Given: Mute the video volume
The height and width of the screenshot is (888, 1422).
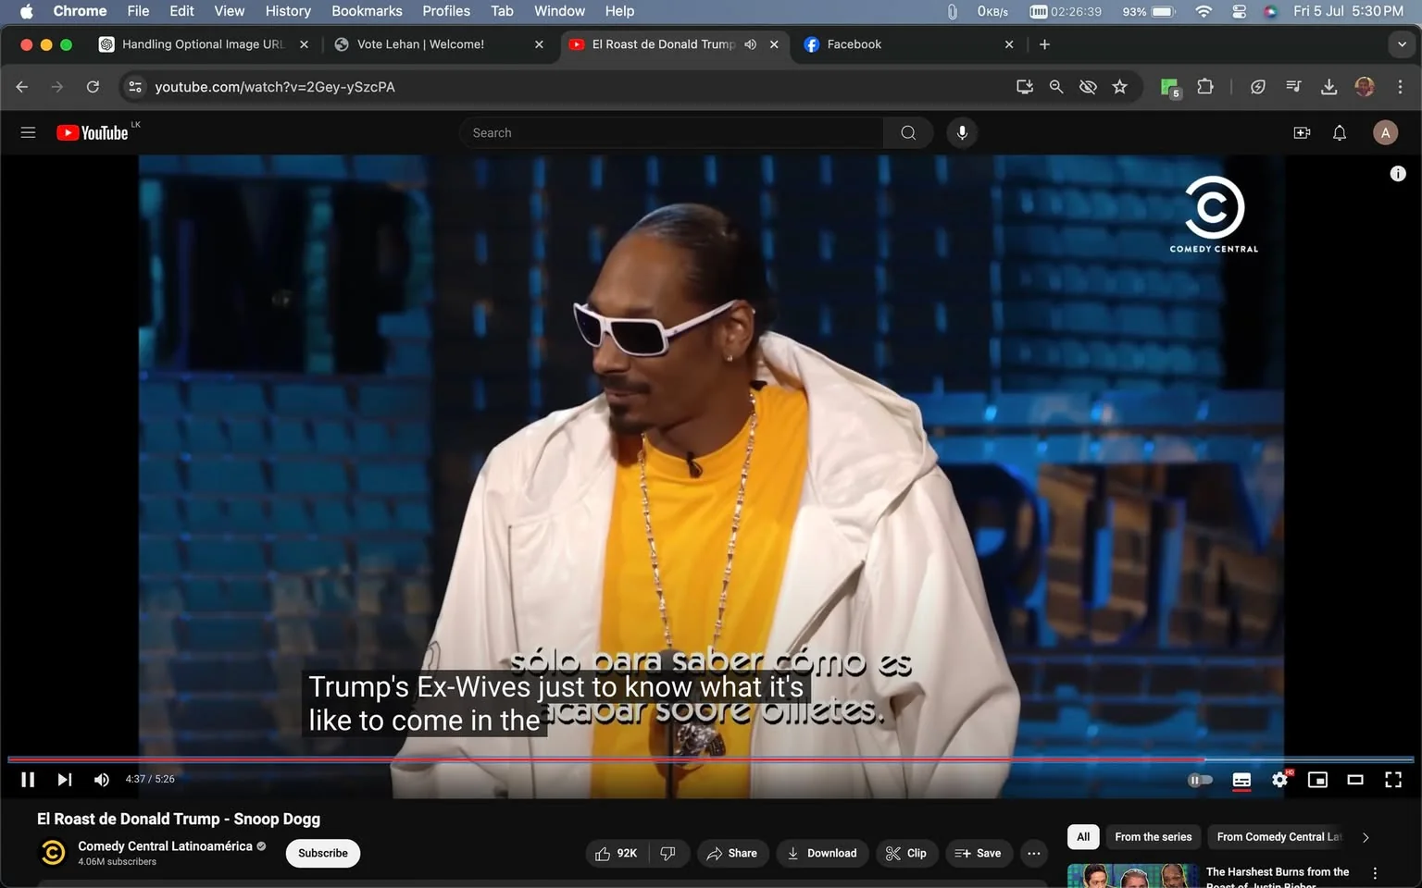Looking at the screenshot, I should [x=102, y=780].
